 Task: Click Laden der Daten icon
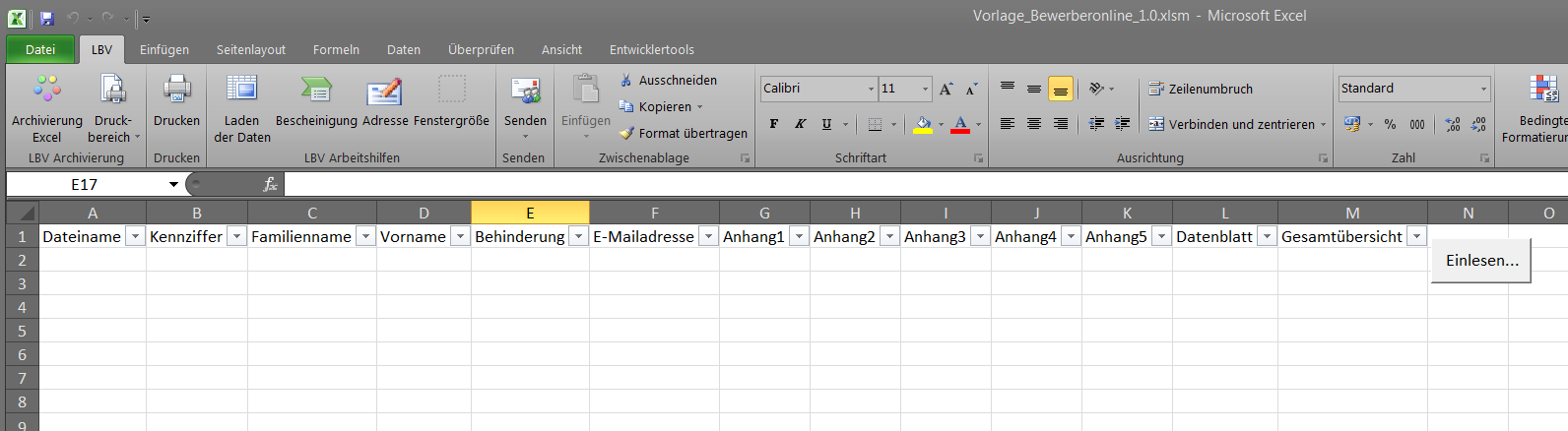pyautogui.click(x=241, y=90)
